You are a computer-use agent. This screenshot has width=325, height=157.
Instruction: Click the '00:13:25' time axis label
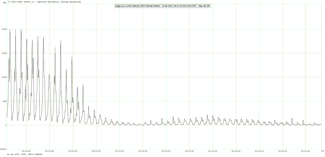[50, 151]
